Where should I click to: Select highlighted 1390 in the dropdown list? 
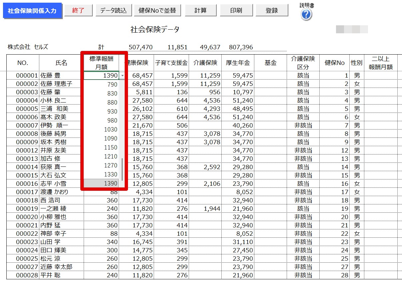click(101, 183)
